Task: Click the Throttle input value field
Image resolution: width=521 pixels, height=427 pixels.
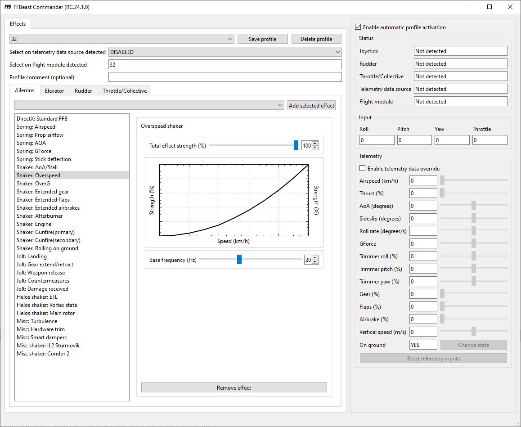Action: tap(490, 140)
